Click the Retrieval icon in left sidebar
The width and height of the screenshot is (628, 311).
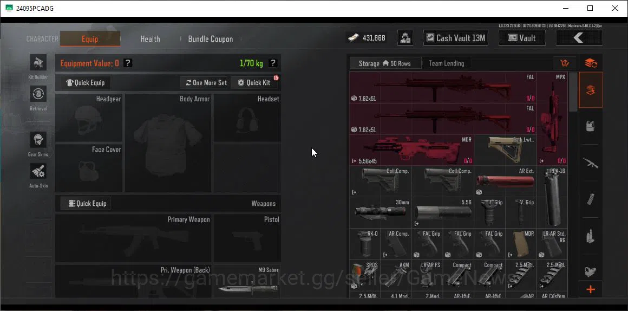38,94
